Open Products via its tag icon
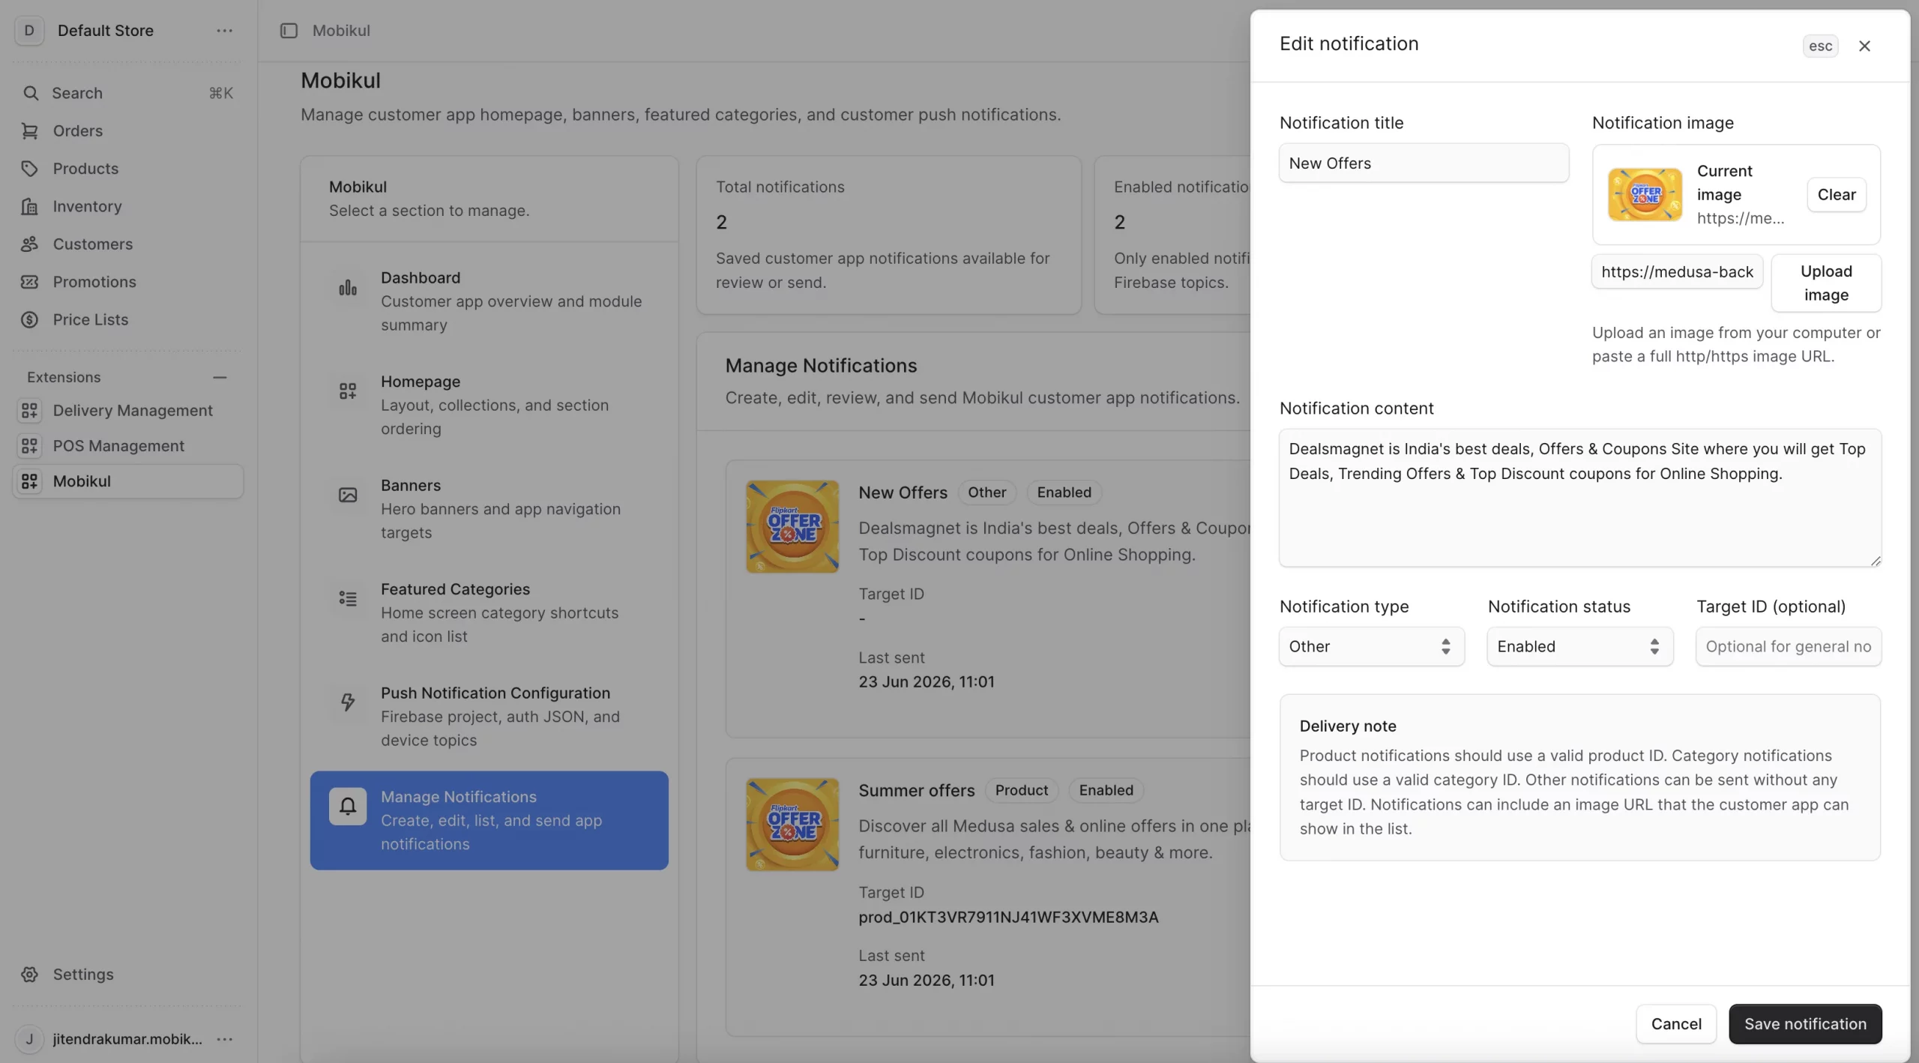The image size is (1919, 1063). (x=30, y=168)
